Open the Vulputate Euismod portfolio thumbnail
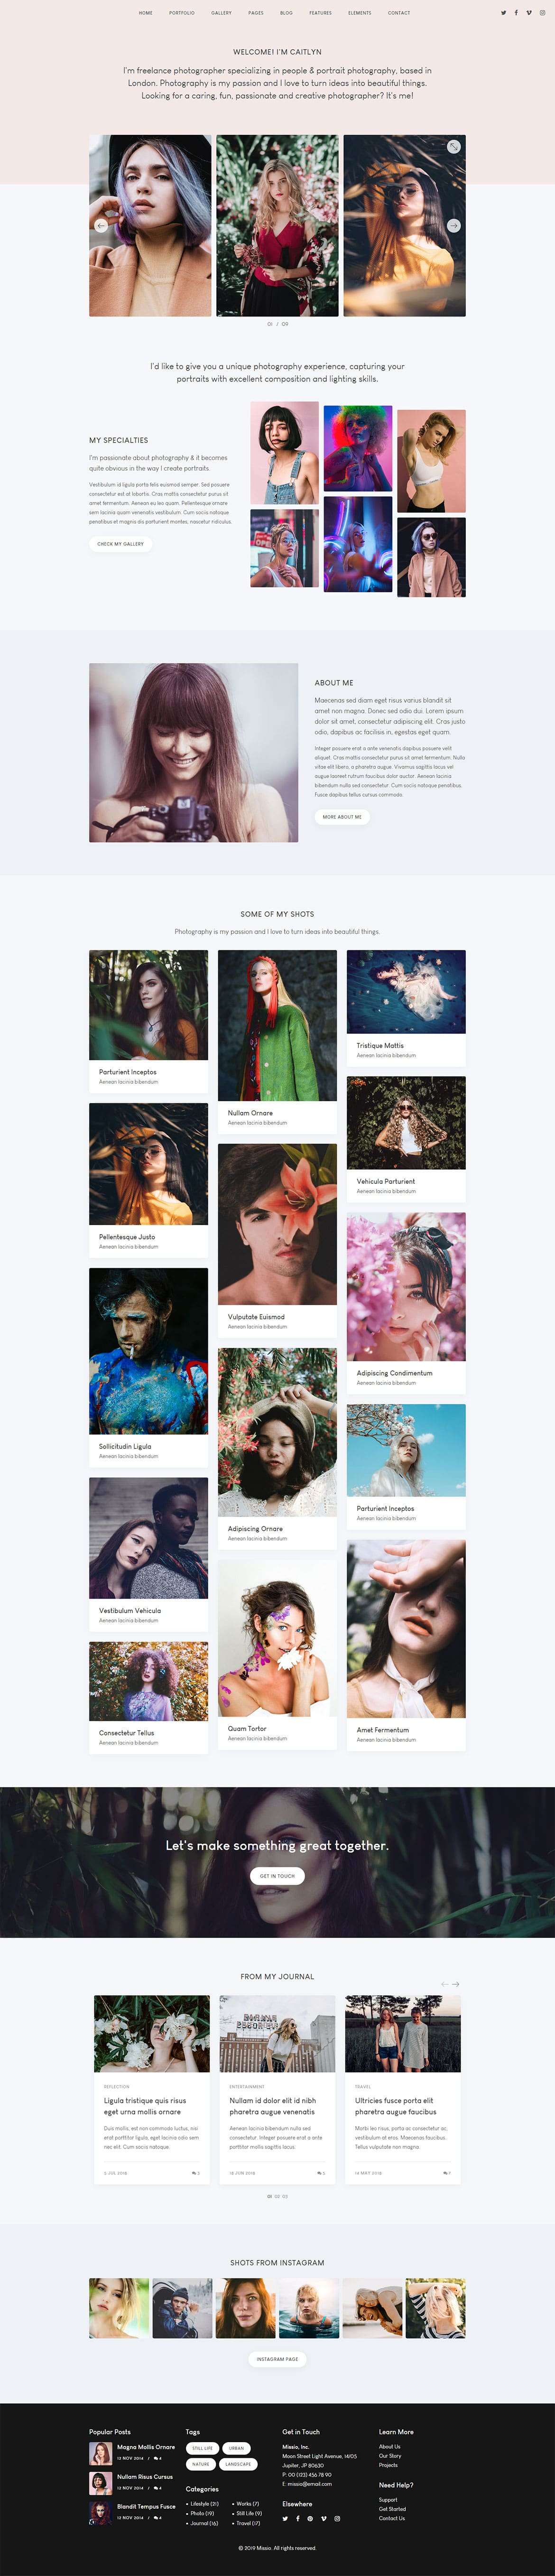The height and width of the screenshot is (2576, 555). (277, 1224)
